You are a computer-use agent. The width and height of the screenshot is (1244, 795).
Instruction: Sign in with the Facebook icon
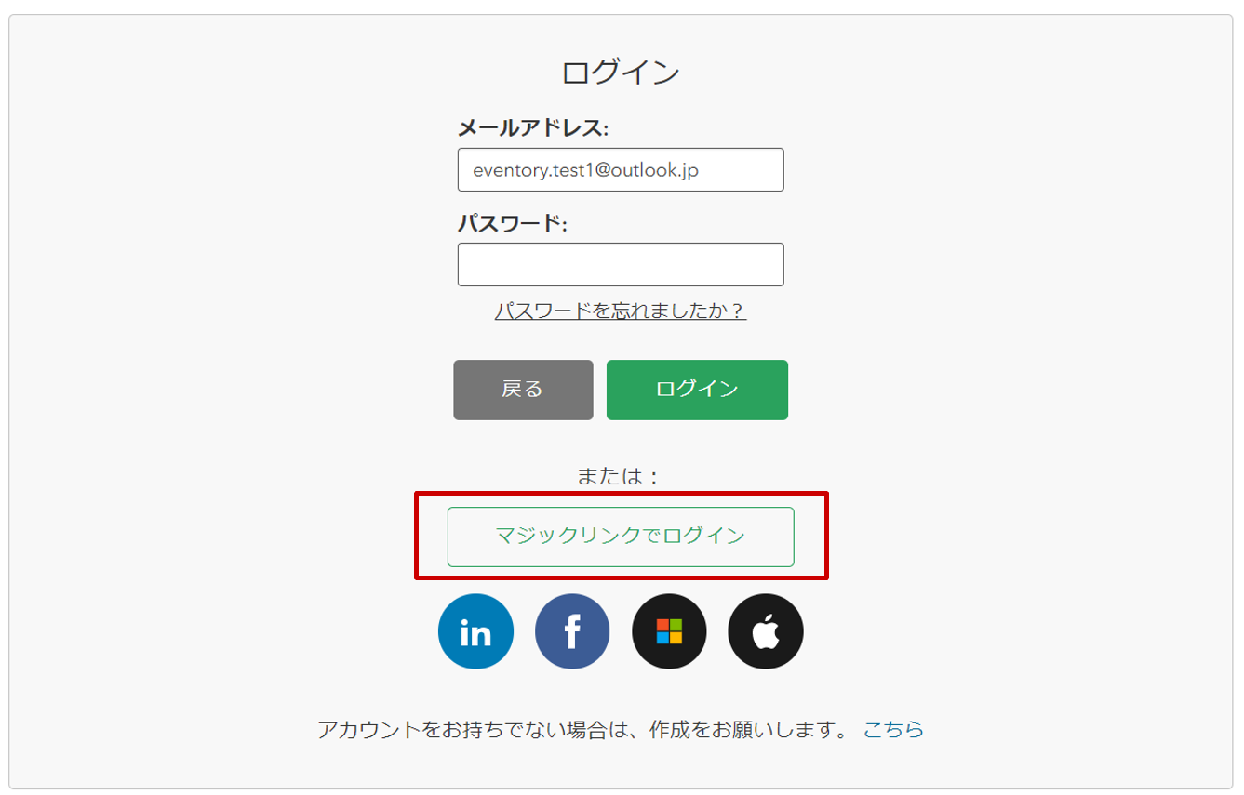click(572, 631)
